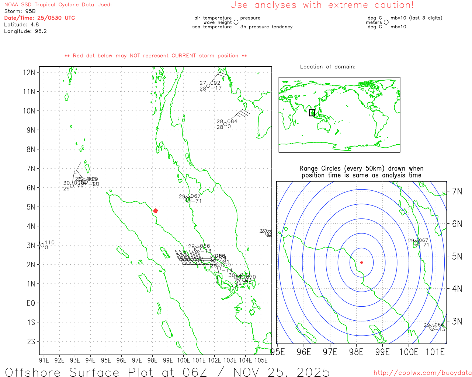Click the red dot warning note text
The height and width of the screenshot is (377, 472).
(x=156, y=56)
